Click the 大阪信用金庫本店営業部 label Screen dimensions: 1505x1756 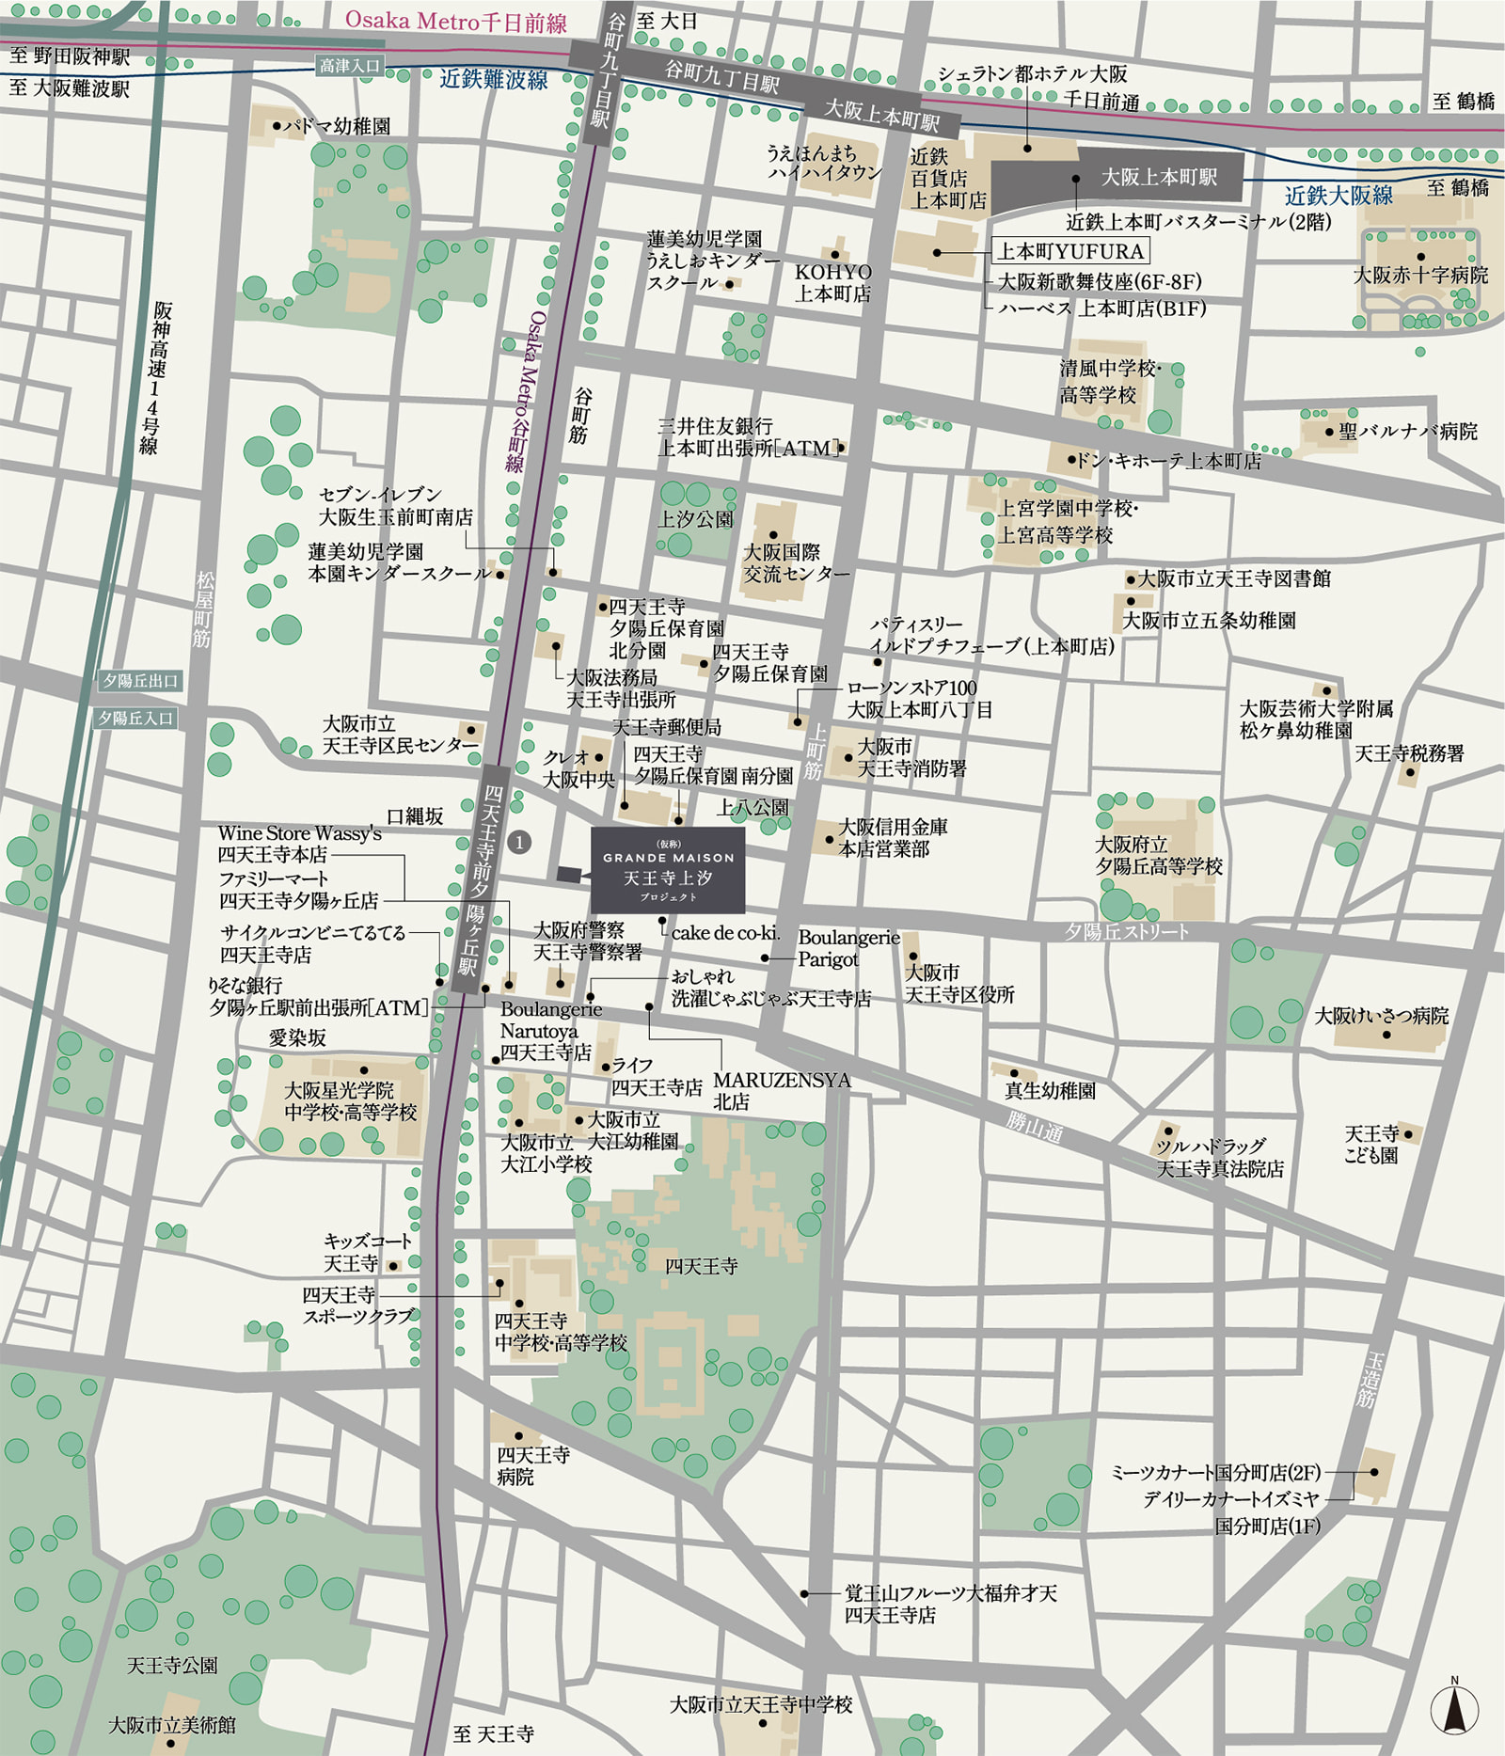pyautogui.click(x=893, y=837)
